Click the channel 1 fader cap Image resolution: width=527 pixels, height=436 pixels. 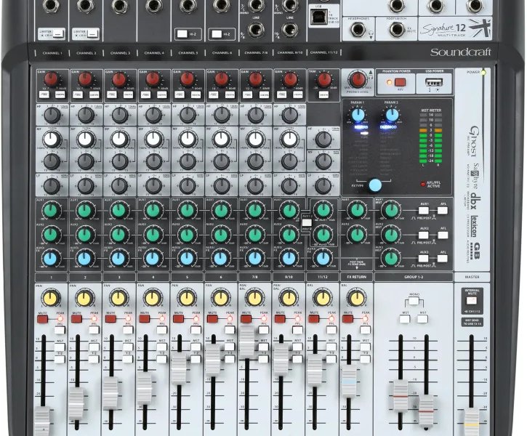click(42, 421)
